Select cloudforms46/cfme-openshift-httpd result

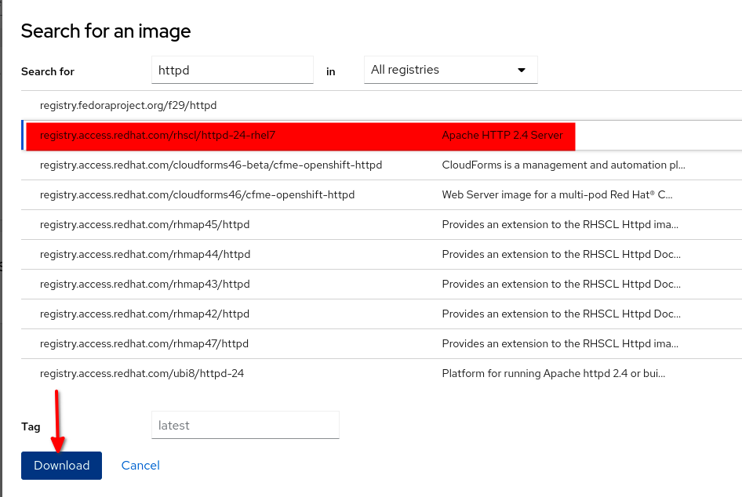pyautogui.click(x=381, y=195)
